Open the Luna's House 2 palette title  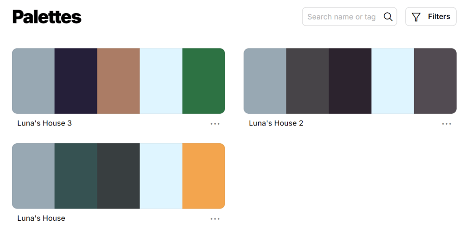[276, 123]
